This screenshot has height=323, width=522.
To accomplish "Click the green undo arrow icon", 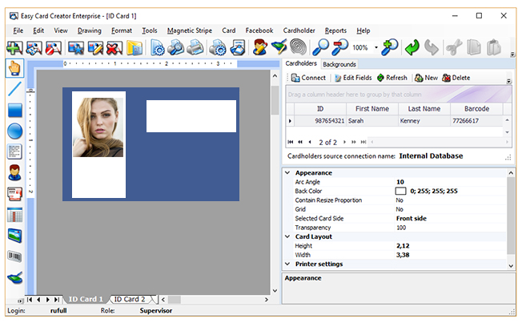I will coord(412,47).
